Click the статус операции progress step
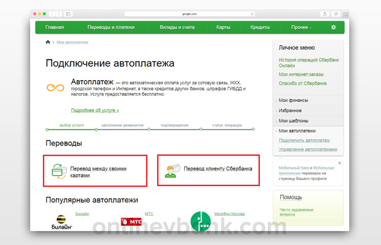The height and width of the screenshot is (245, 381). [227, 125]
